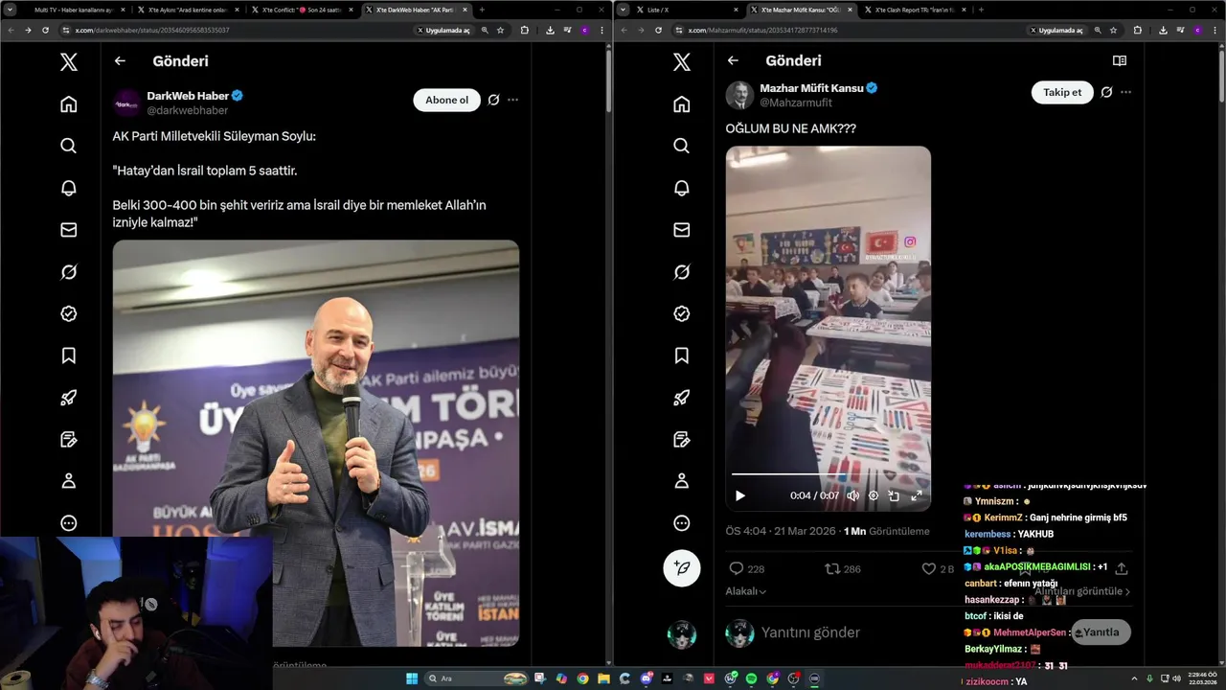Open verified badge icon in left window sidebar
Image resolution: width=1226 pixels, height=690 pixels.
pyautogui.click(x=68, y=313)
